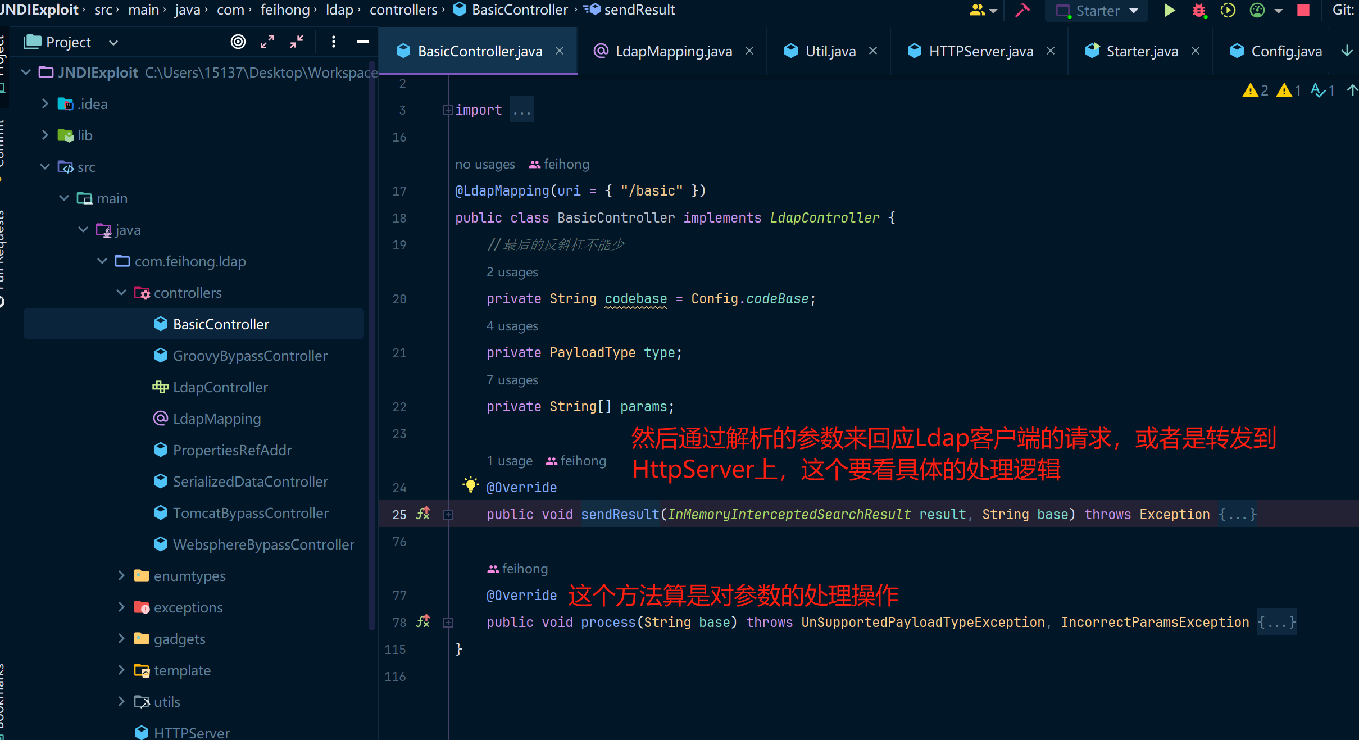
Task: Click 'no usages' hint above class
Action: pos(485,164)
